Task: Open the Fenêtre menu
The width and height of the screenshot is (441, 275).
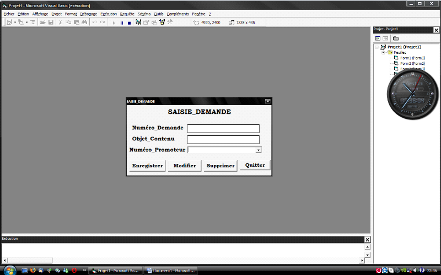Action: 198,14
